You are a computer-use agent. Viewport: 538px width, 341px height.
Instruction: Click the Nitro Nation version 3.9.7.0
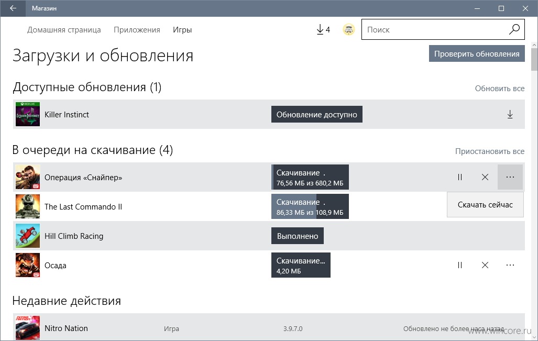pyautogui.click(x=293, y=328)
